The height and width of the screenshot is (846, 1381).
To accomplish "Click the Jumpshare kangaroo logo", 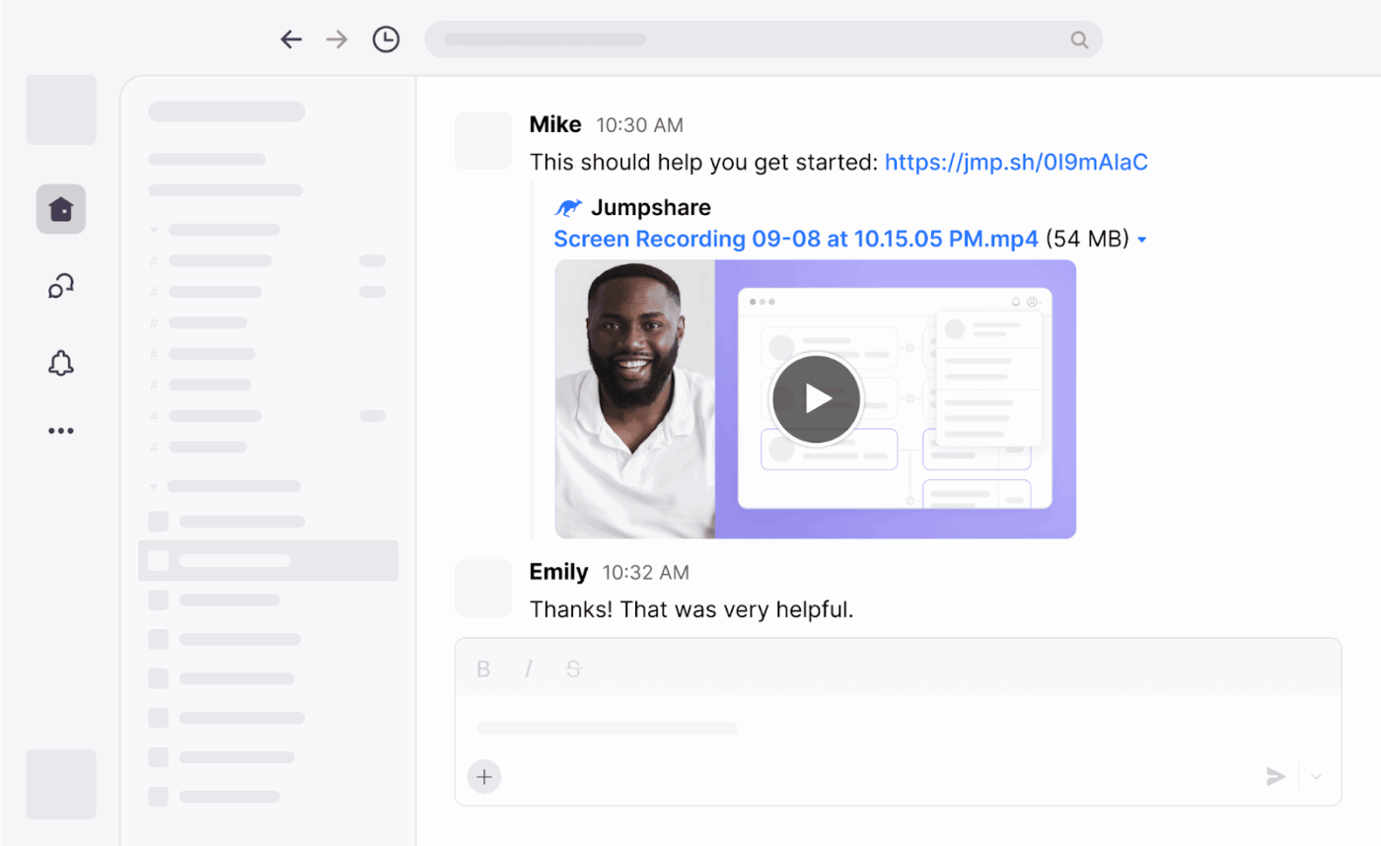I will (569, 207).
